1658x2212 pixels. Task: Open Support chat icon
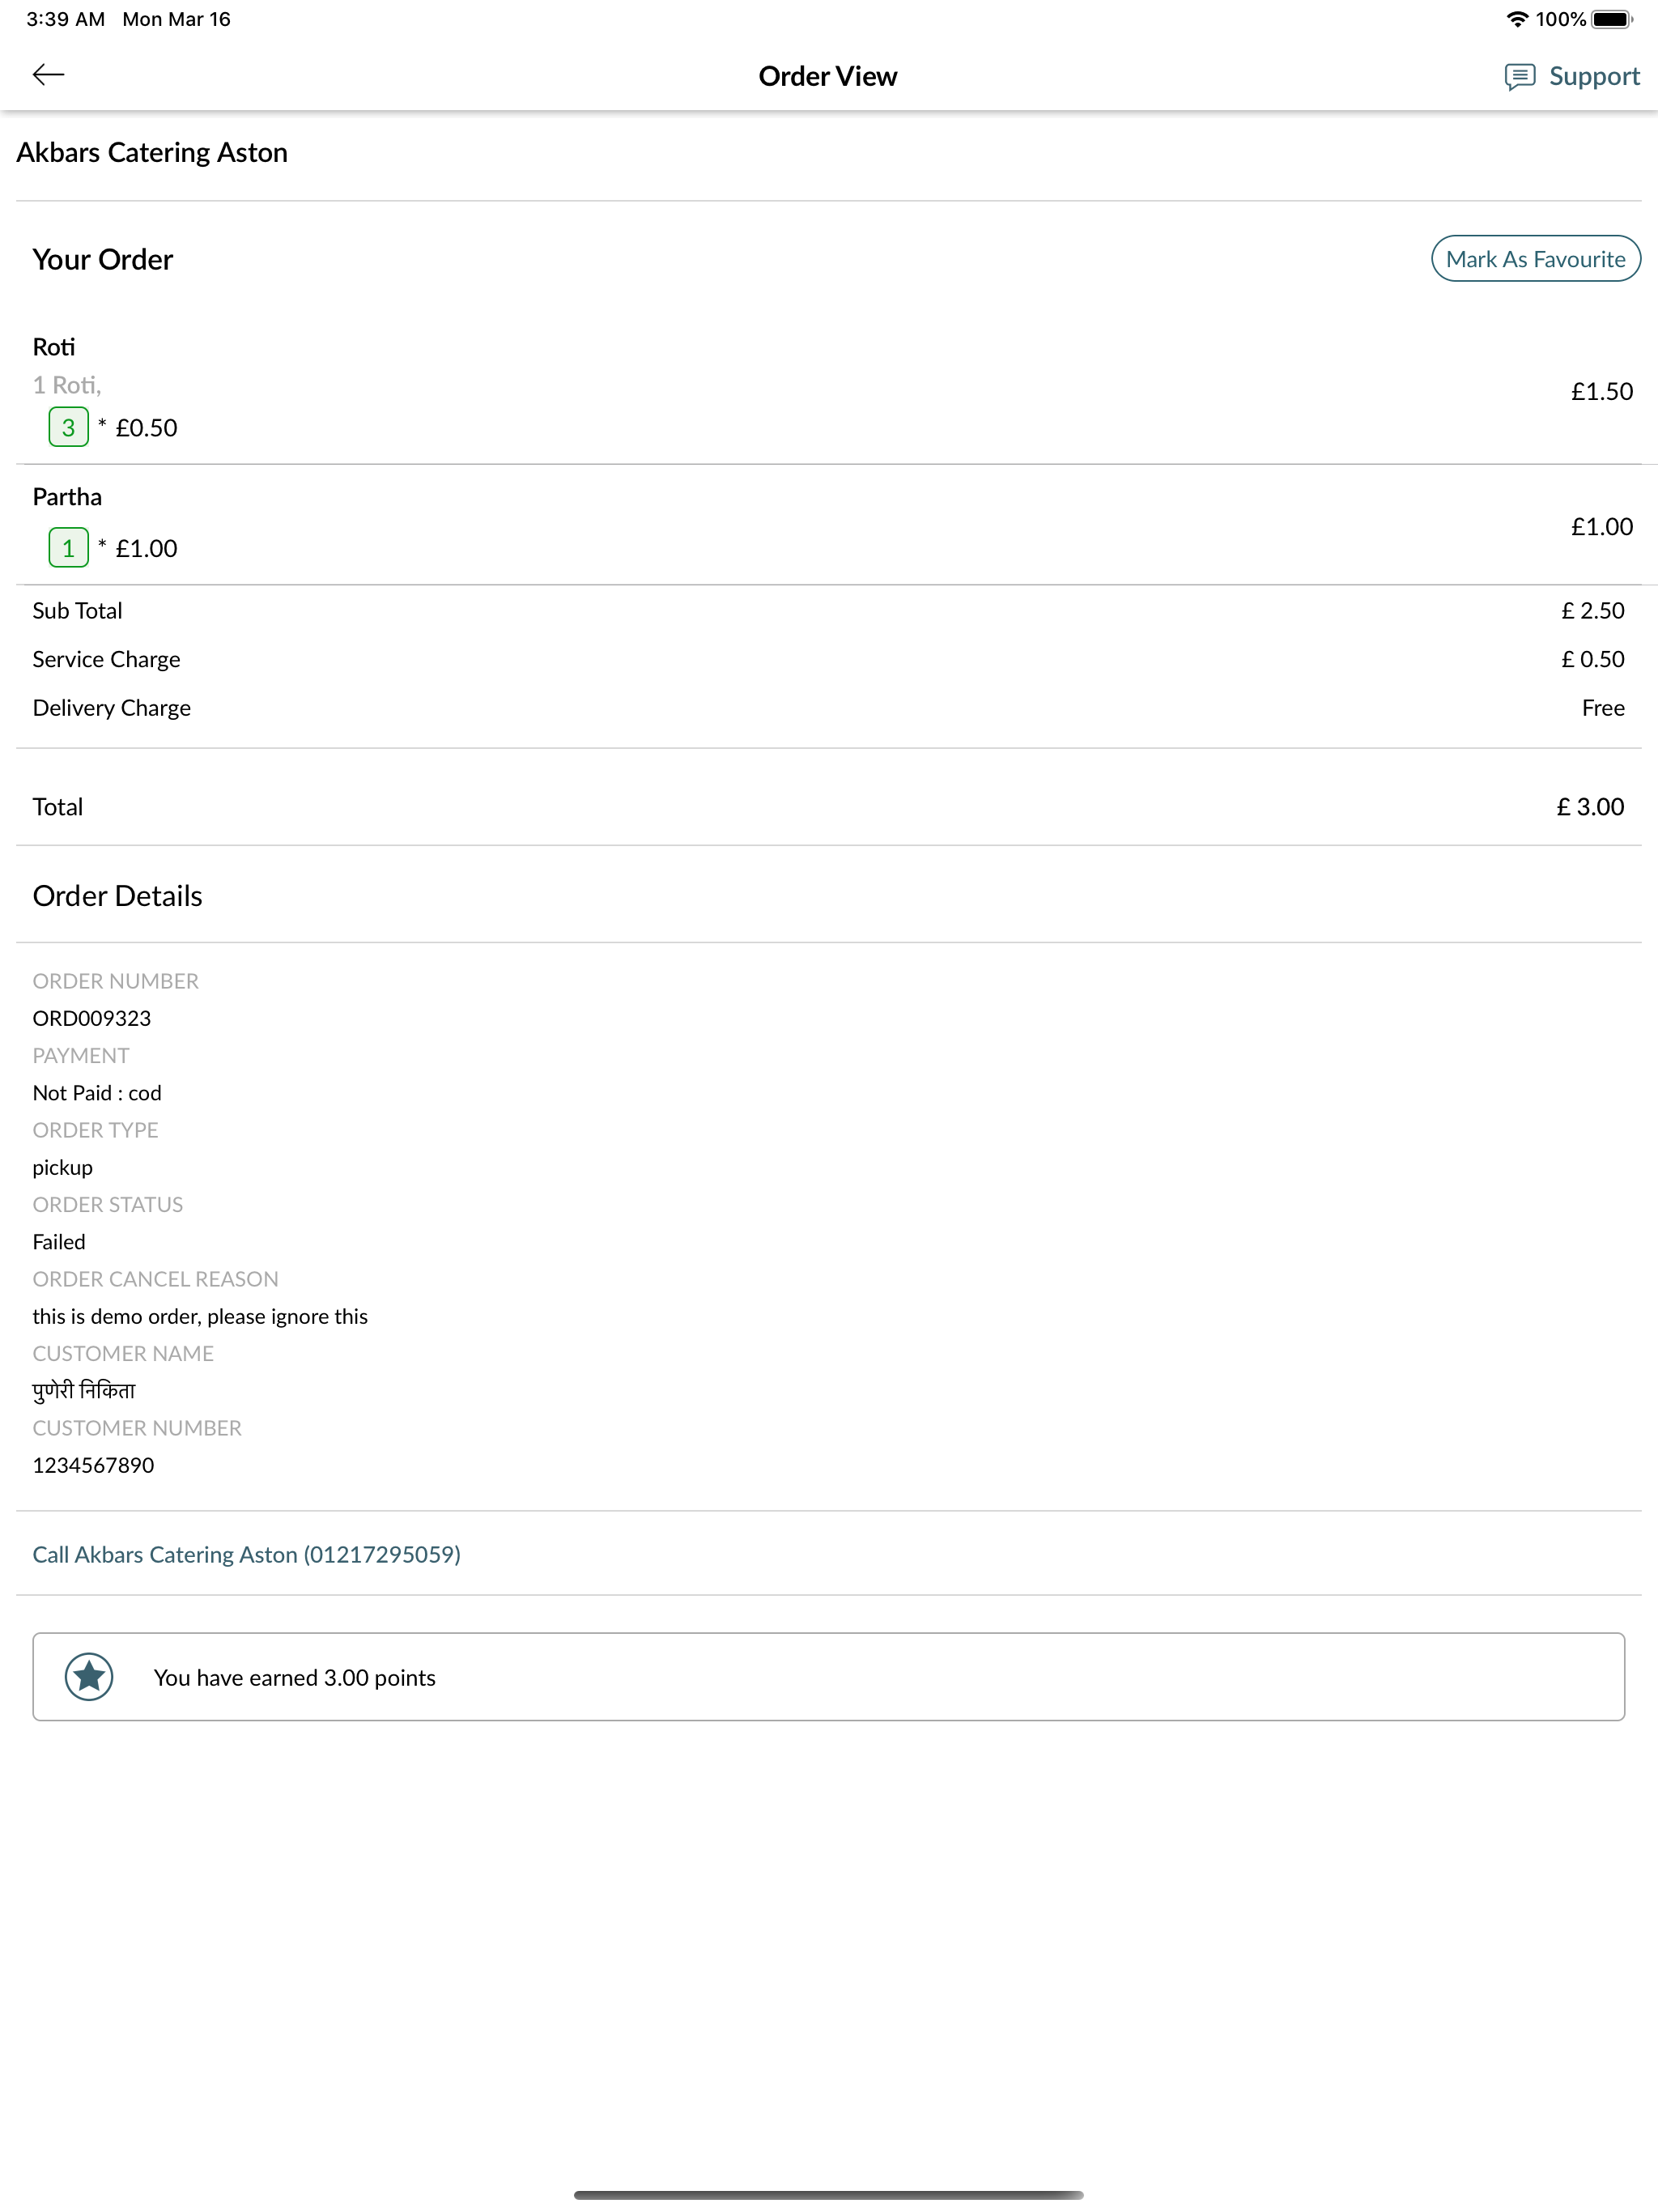pyautogui.click(x=1519, y=77)
